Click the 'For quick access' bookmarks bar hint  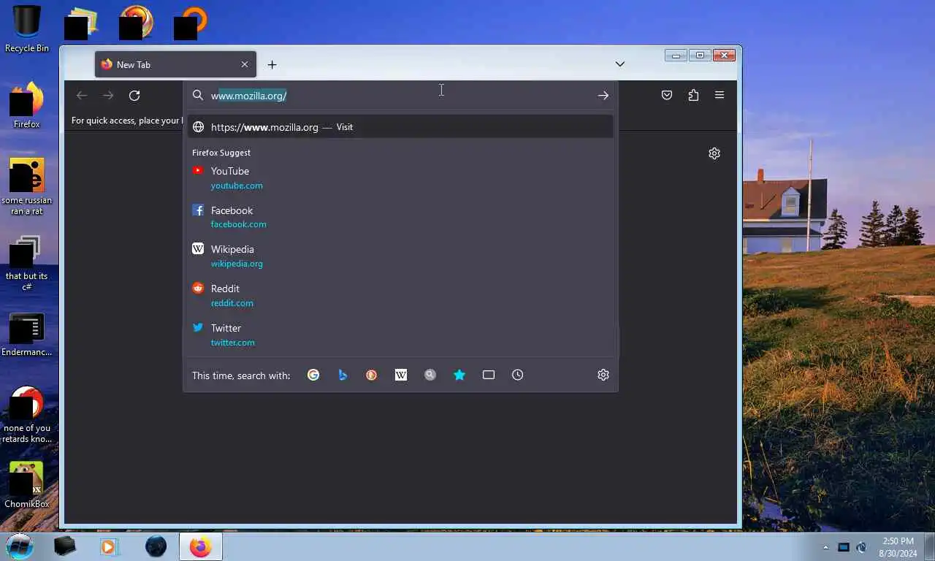[x=126, y=121]
